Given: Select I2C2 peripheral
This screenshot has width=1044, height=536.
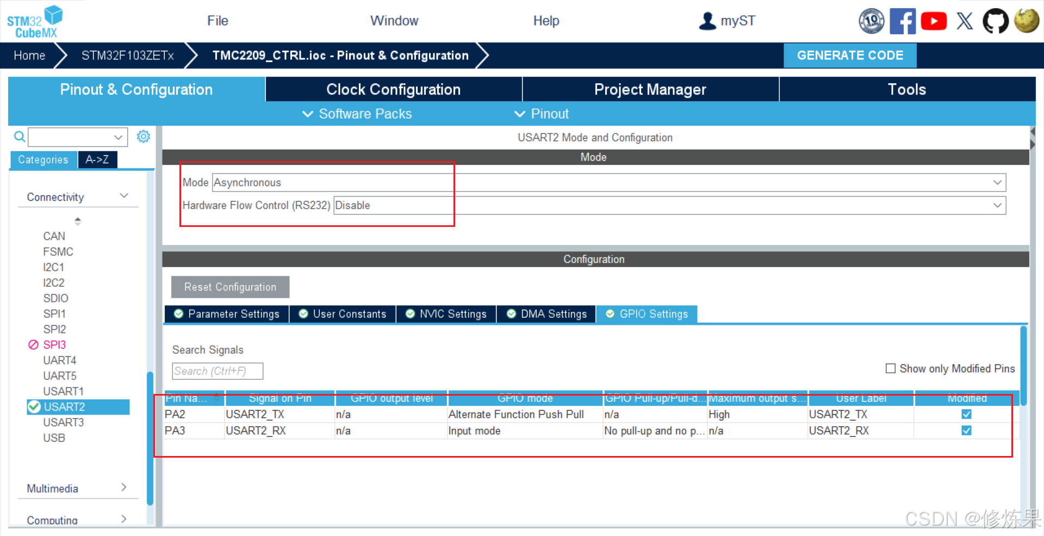Looking at the screenshot, I should pos(54,282).
